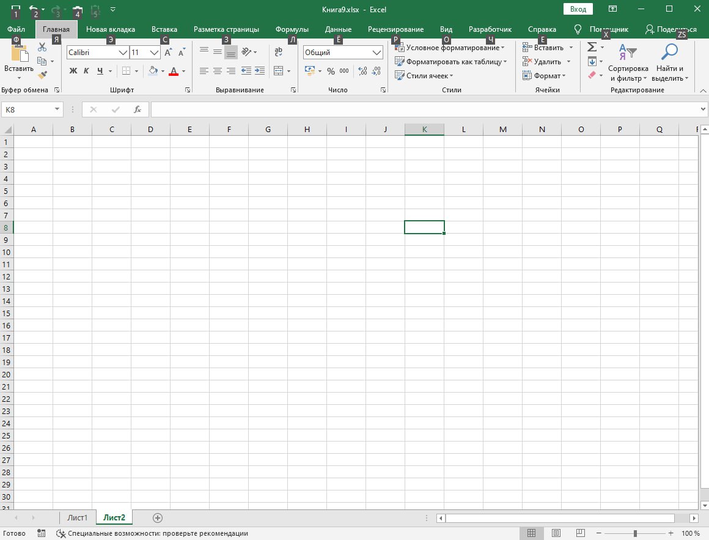Click the Поделиться share button
This screenshot has width=709, height=540.
(x=670, y=29)
